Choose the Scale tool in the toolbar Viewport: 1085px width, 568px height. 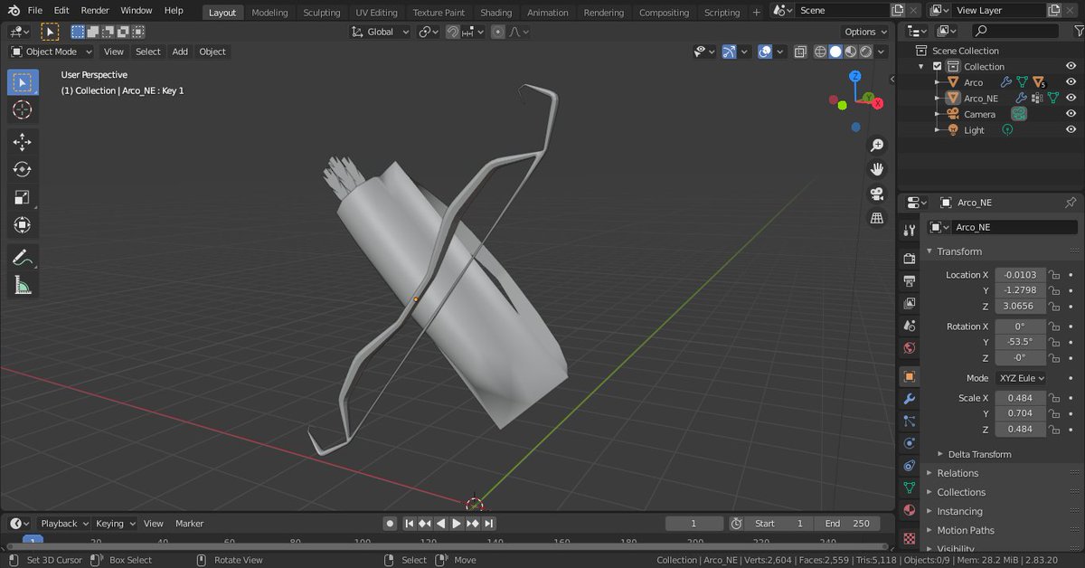(23, 197)
